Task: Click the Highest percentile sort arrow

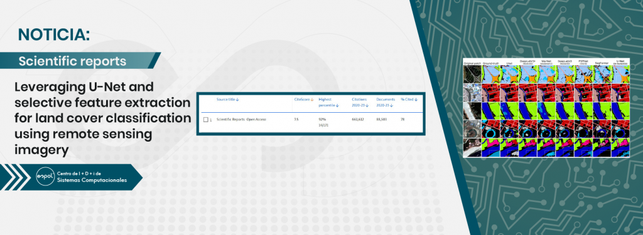Action: coord(337,106)
